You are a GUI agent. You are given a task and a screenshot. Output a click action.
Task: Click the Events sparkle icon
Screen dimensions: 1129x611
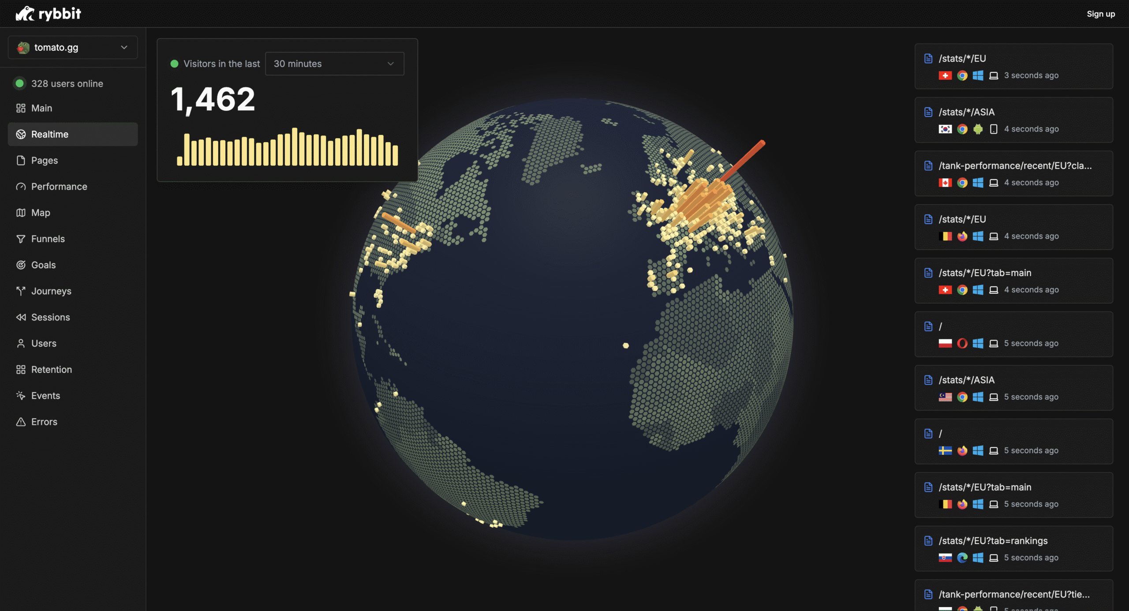[21, 396]
